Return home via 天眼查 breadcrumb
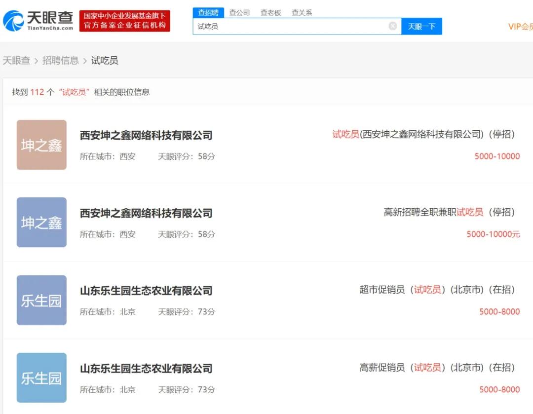Screen dimensions: 533x414 (x=17, y=60)
